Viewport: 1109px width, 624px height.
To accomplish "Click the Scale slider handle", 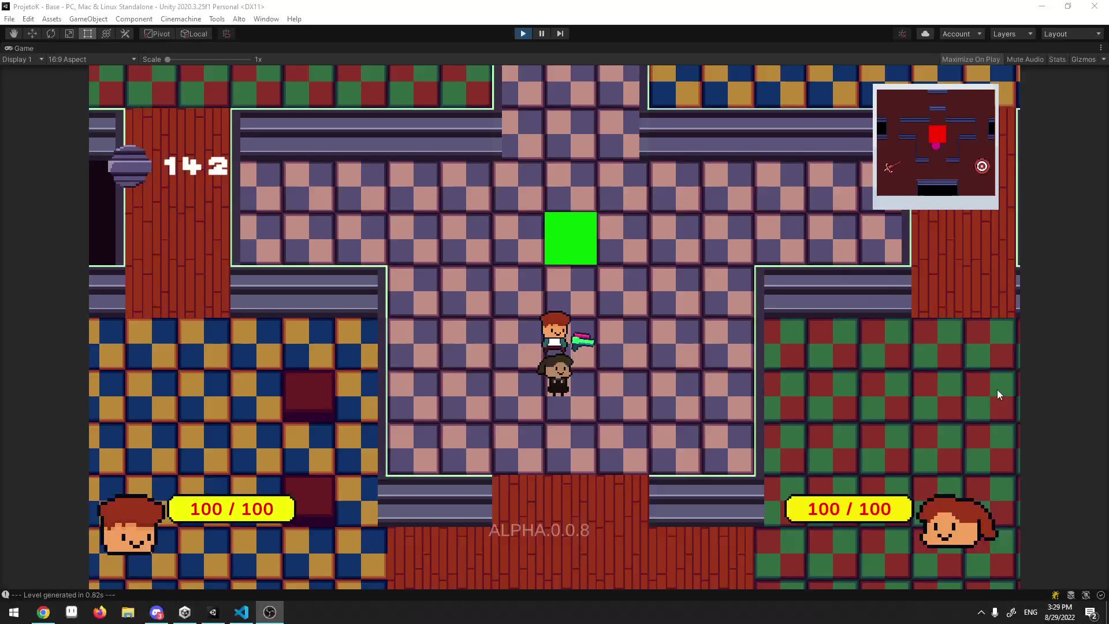I will click(x=168, y=59).
